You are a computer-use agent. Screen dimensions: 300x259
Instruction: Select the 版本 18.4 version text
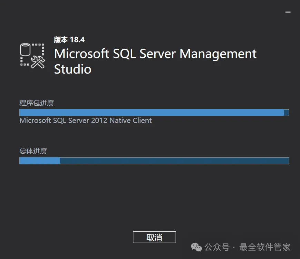69,40
